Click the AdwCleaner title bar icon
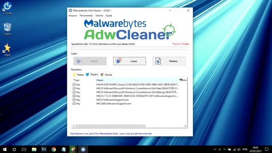The image size is (272, 153). point(70,10)
